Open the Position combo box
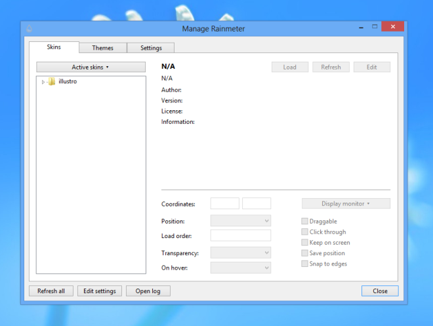 [x=241, y=221]
